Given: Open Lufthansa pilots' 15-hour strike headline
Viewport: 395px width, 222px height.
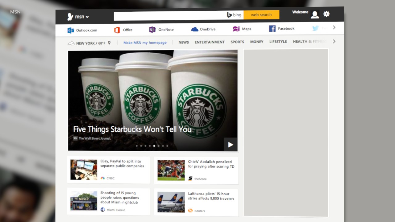Looking at the screenshot, I should point(211,196).
